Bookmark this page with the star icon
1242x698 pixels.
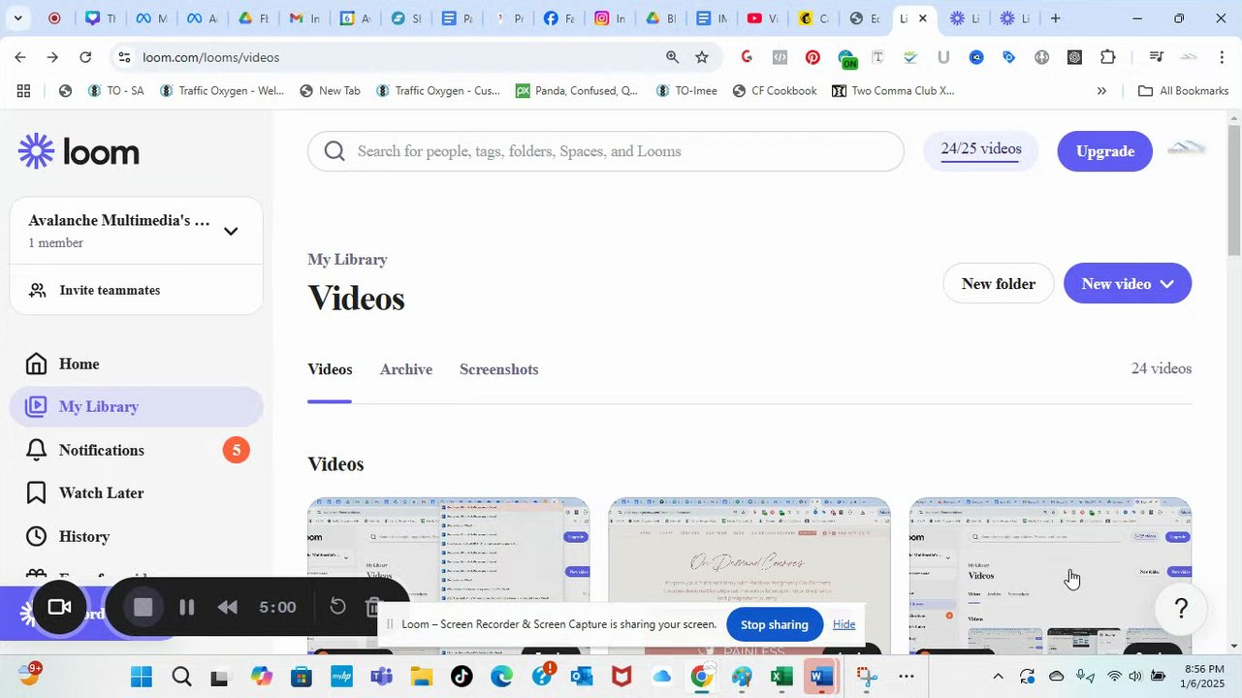click(702, 57)
